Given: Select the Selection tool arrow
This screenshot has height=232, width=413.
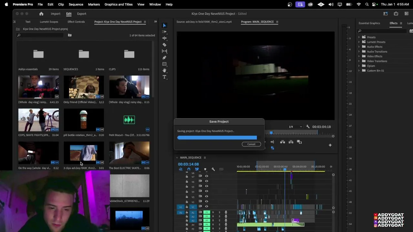Looking at the screenshot, I should coord(165,25).
